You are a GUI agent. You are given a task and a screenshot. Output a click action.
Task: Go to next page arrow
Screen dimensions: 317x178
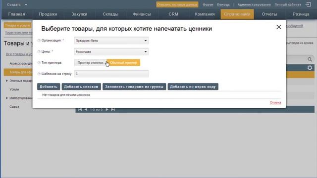107,109
